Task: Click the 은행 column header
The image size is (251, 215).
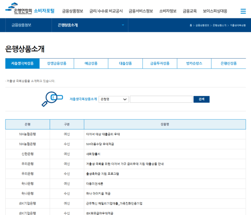Action: (x=28, y=124)
